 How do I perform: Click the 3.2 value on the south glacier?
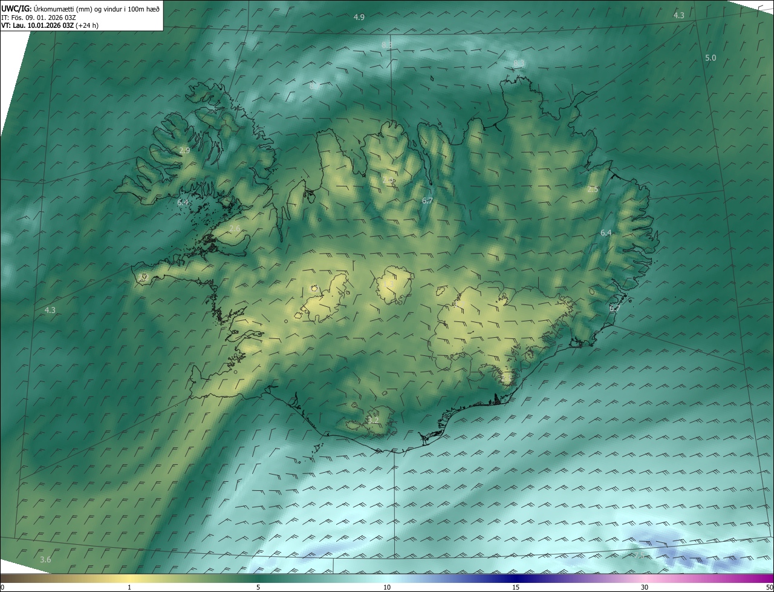tap(373, 420)
